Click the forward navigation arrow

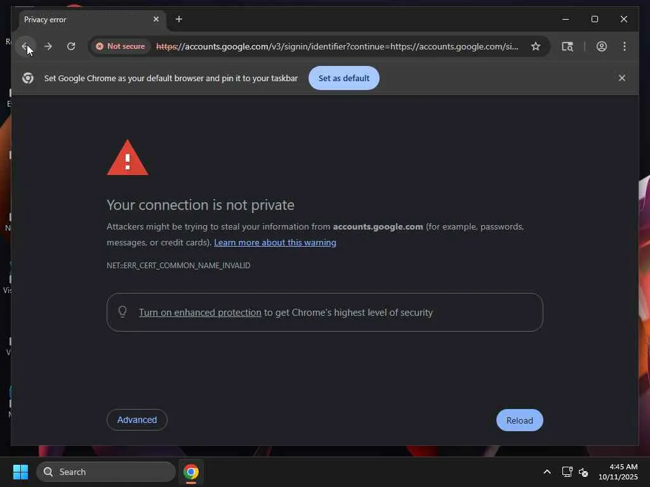point(48,46)
